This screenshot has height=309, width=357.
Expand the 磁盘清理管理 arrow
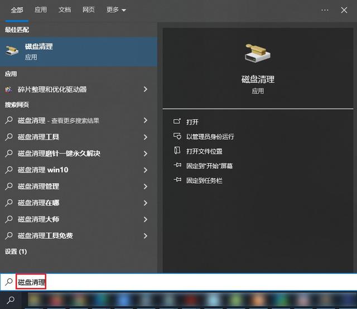click(146, 187)
